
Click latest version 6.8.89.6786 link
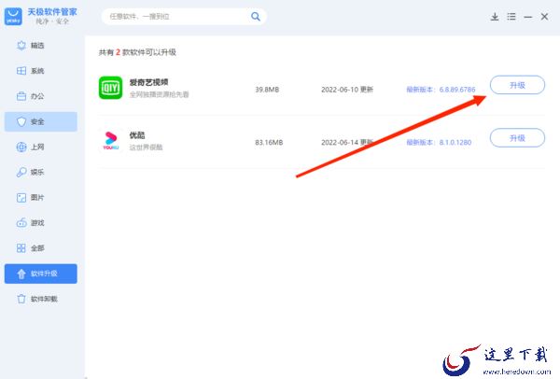coord(441,90)
